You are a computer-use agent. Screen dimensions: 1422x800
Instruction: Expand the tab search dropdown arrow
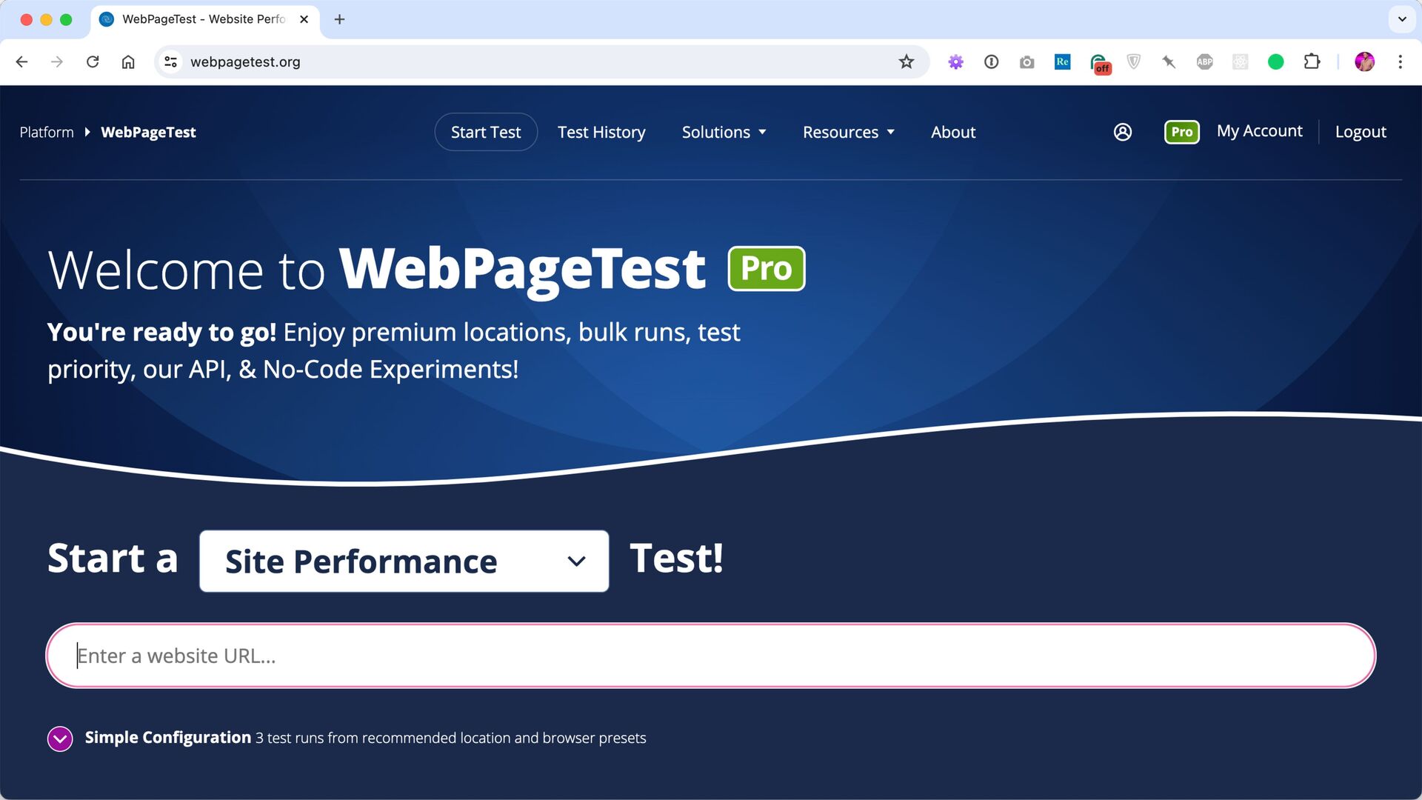[x=1402, y=19]
